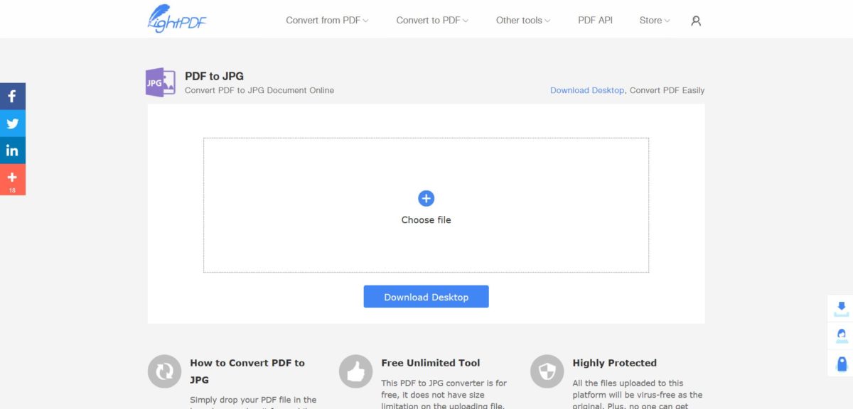Image resolution: width=853 pixels, height=409 pixels.
Task: Go to the PDF API page
Action: [x=595, y=21]
